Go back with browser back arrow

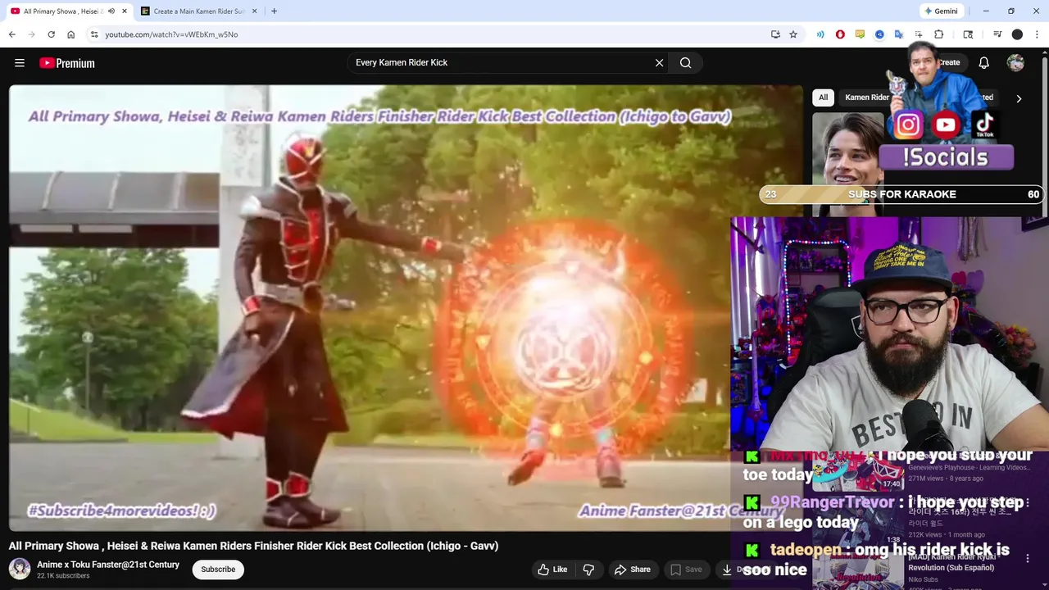pos(11,34)
